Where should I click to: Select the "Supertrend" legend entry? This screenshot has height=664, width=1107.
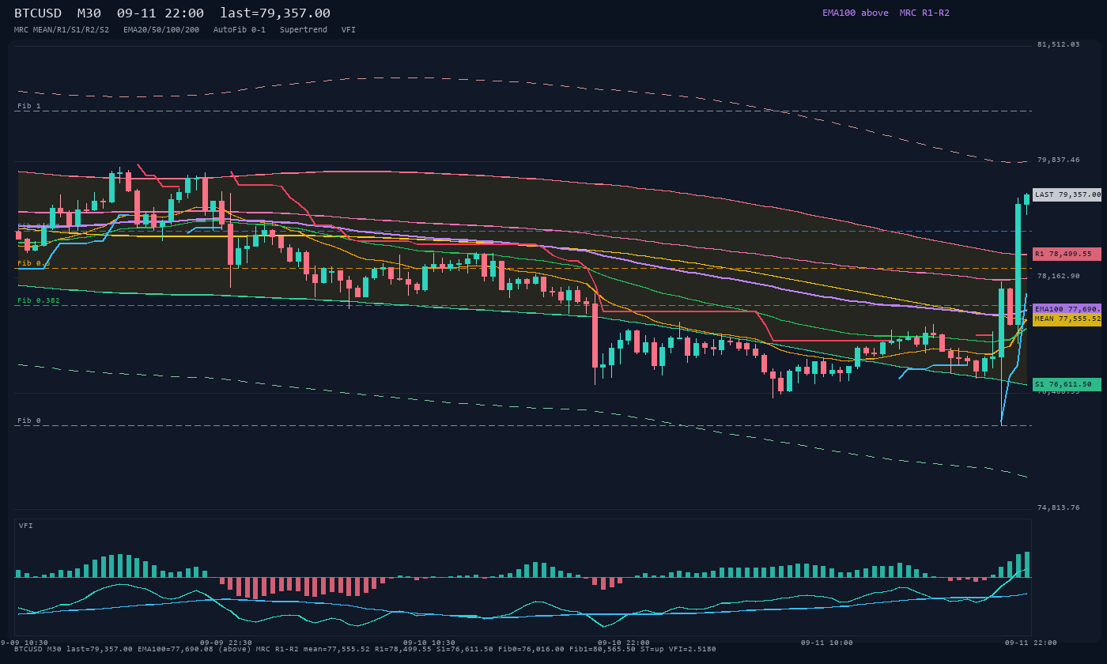pyautogui.click(x=304, y=29)
